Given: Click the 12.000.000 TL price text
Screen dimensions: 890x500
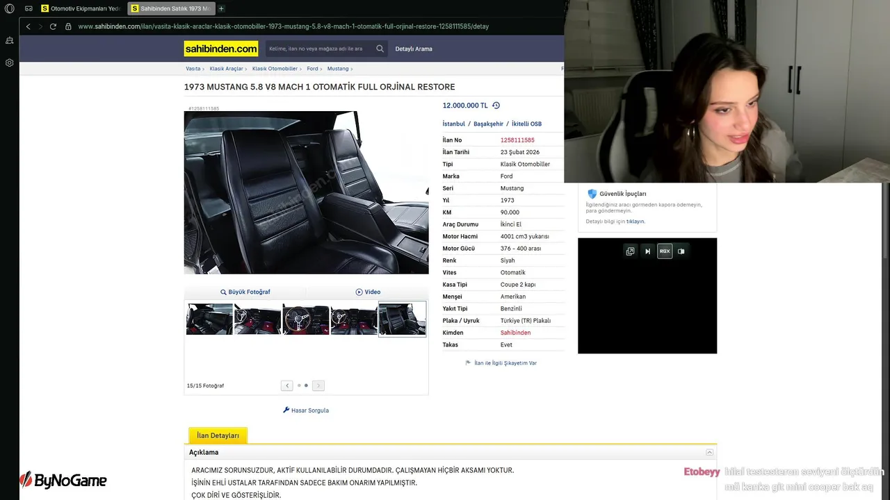Looking at the screenshot, I should point(465,106).
